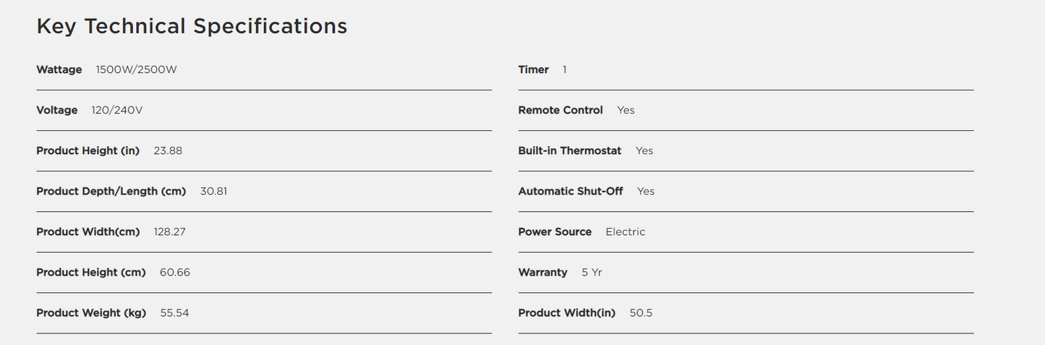
Task: Click the Remote Control label
Action: [x=560, y=111]
